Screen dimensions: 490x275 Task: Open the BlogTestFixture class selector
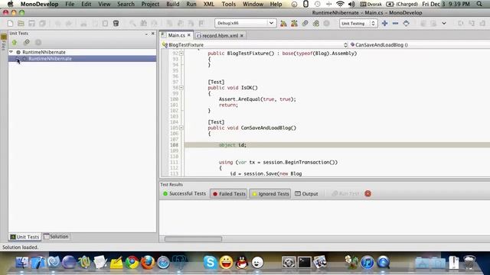(x=255, y=45)
